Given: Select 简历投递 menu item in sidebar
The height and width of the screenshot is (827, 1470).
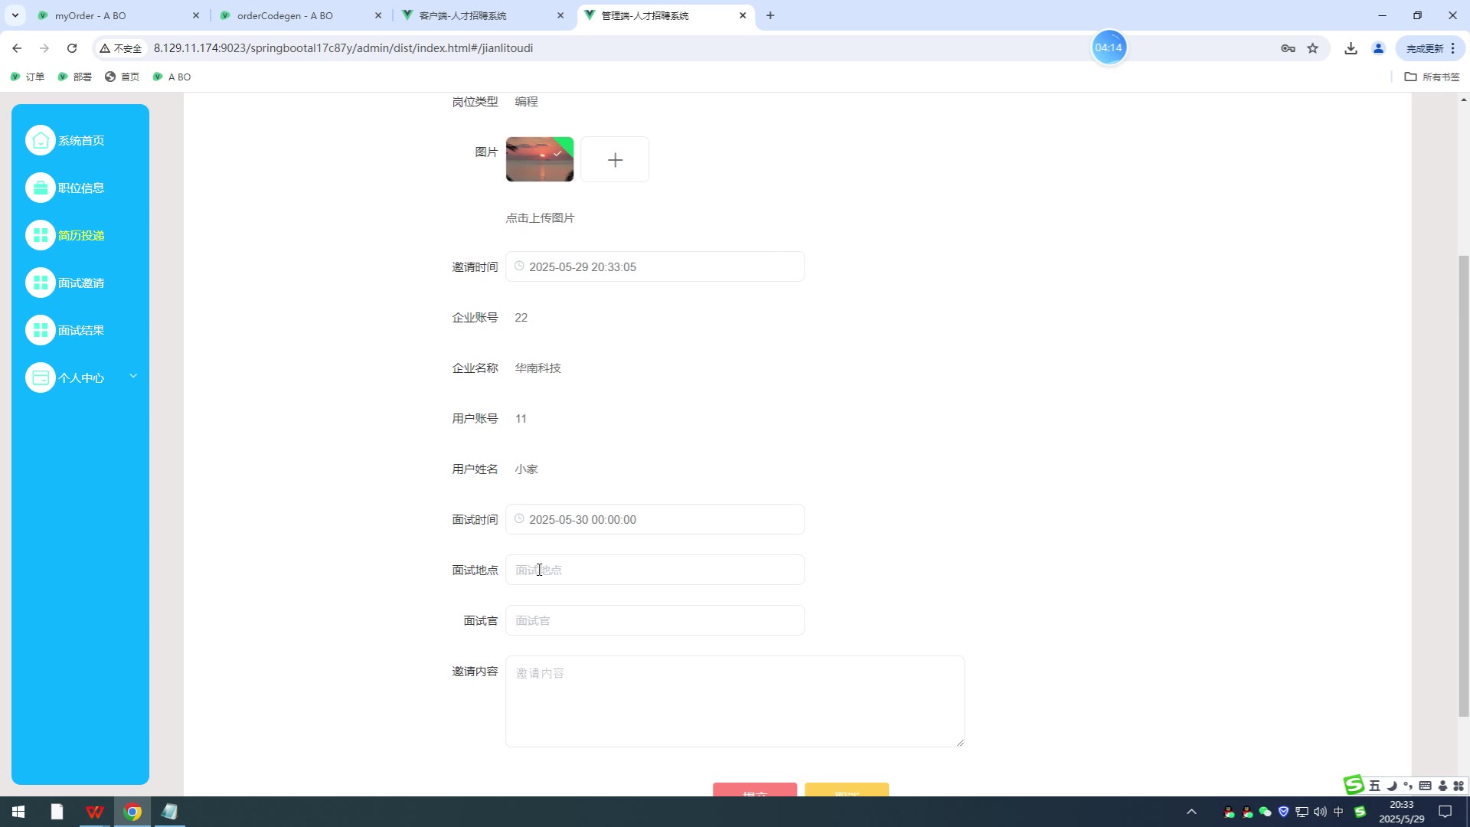Looking at the screenshot, I should [81, 235].
